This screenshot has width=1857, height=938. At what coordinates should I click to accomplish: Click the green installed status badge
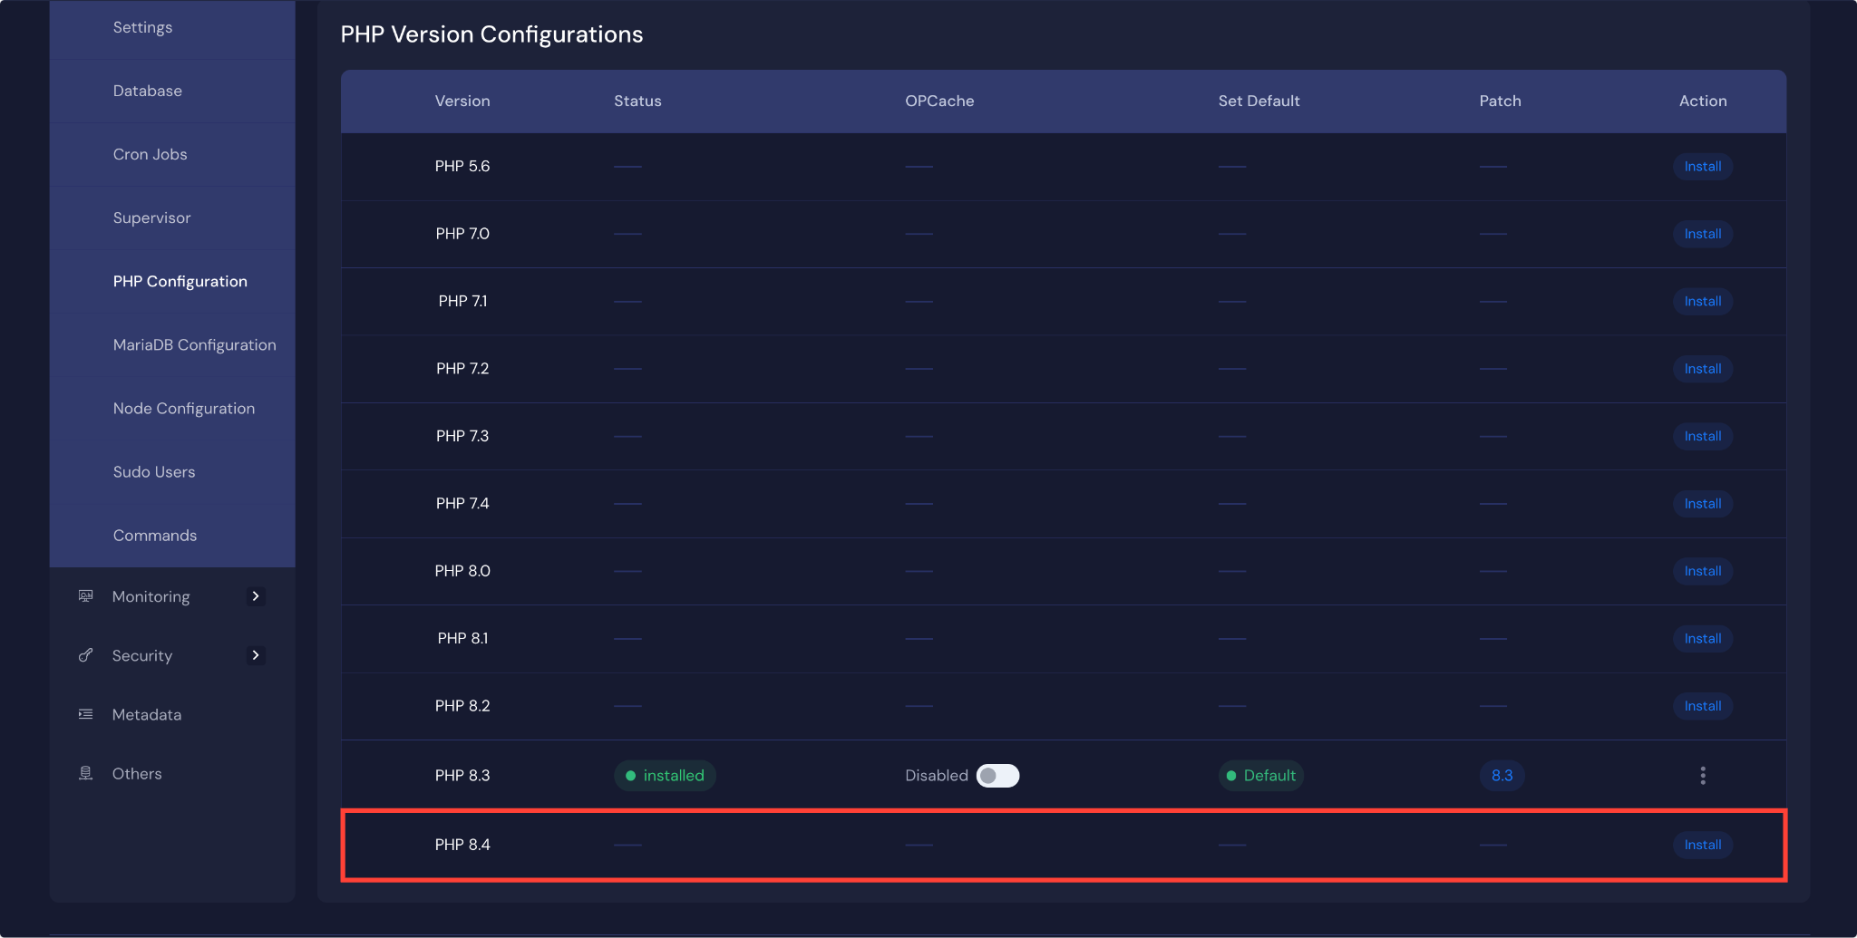665,776
